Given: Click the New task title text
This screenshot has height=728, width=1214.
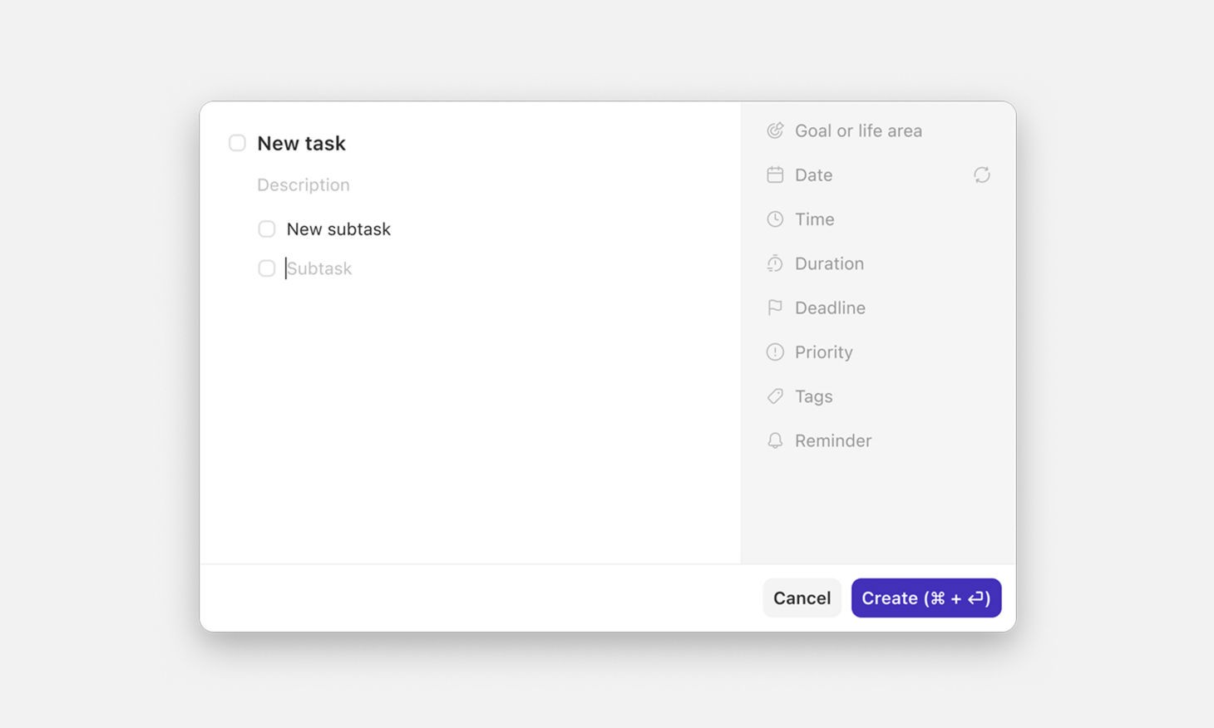Looking at the screenshot, I should [x=301, y=143].
